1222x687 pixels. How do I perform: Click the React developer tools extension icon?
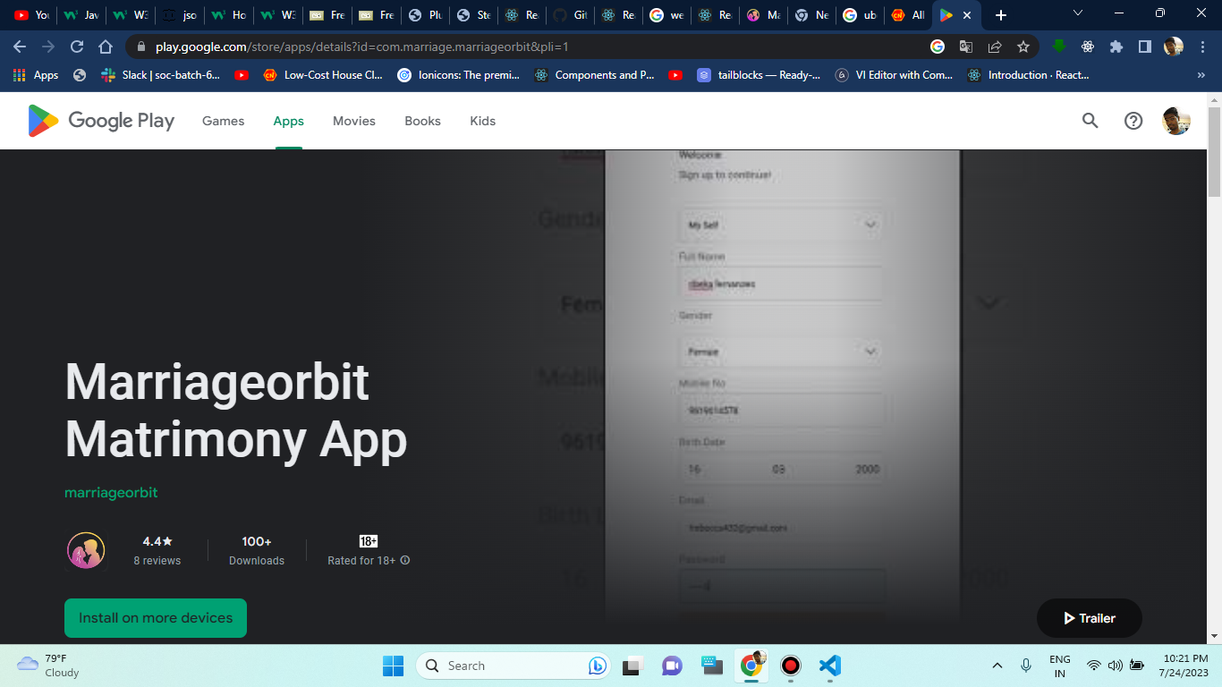click(1088, 47)
